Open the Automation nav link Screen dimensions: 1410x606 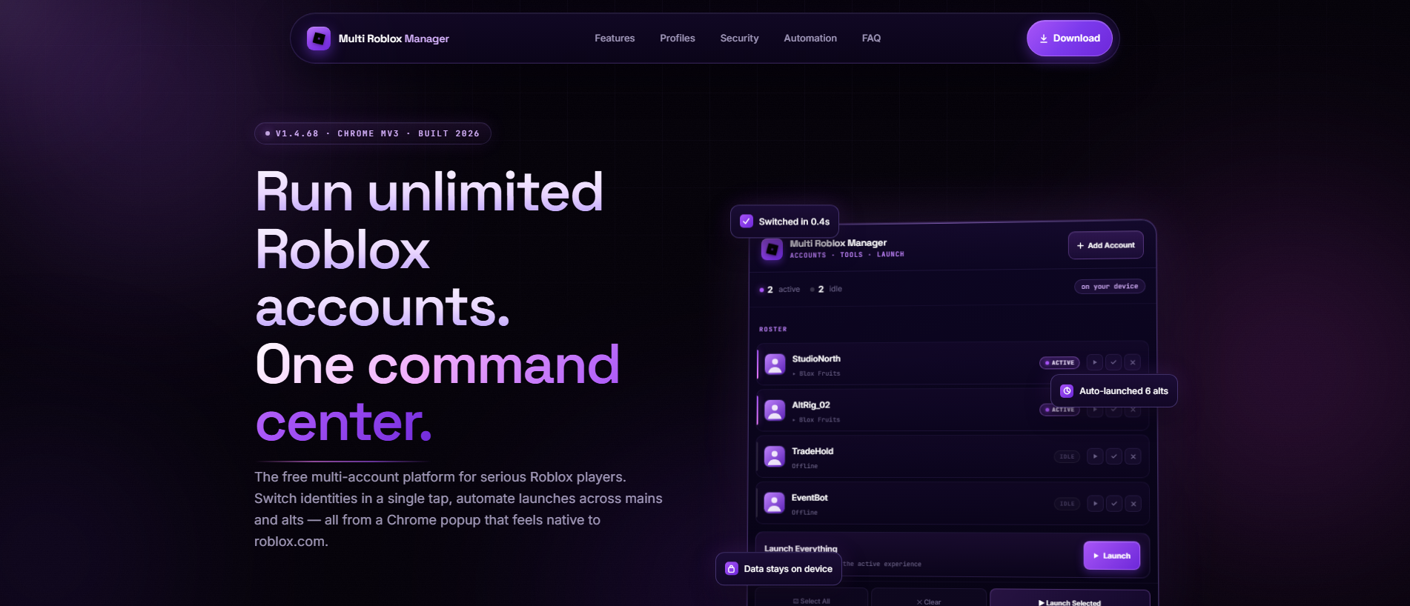(x=810, y=39)
